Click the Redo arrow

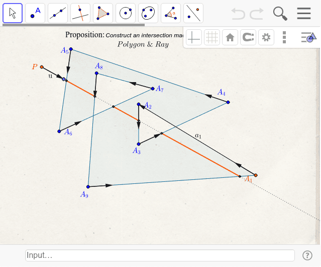pyautogui.click(x=257, y=14)
